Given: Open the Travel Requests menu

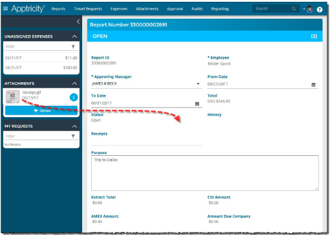Looking at the screenshot, I should point(88,9).
